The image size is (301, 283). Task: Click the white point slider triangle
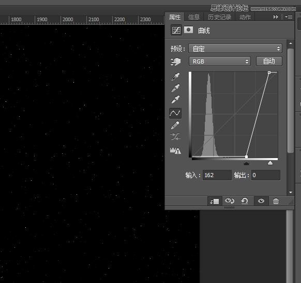pyautogui.click(x=270, y=163)
